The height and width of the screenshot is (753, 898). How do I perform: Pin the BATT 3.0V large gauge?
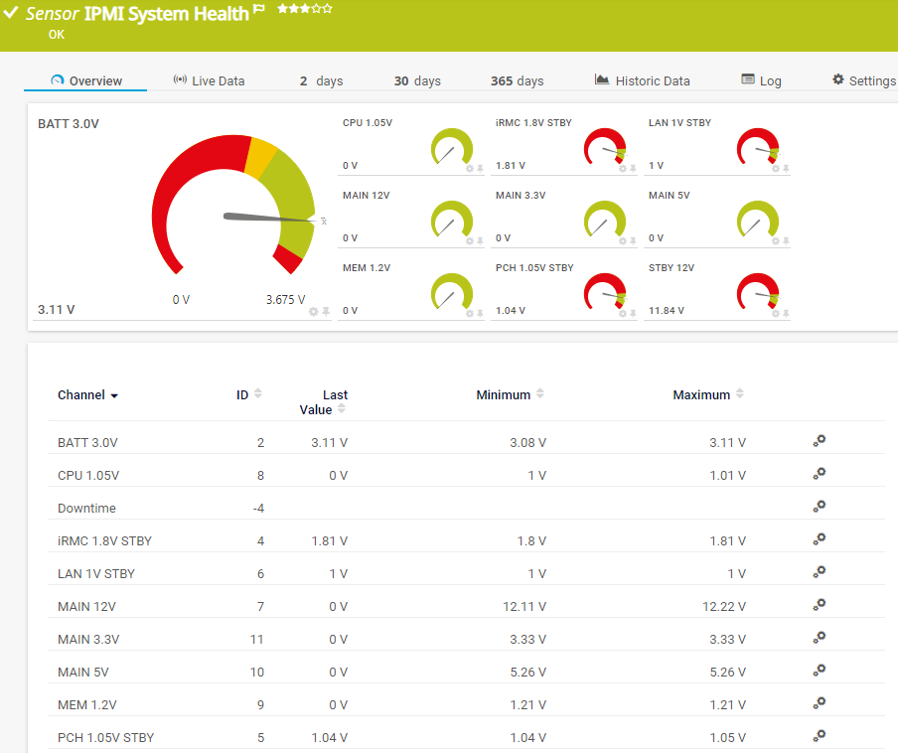click(326, 311)
